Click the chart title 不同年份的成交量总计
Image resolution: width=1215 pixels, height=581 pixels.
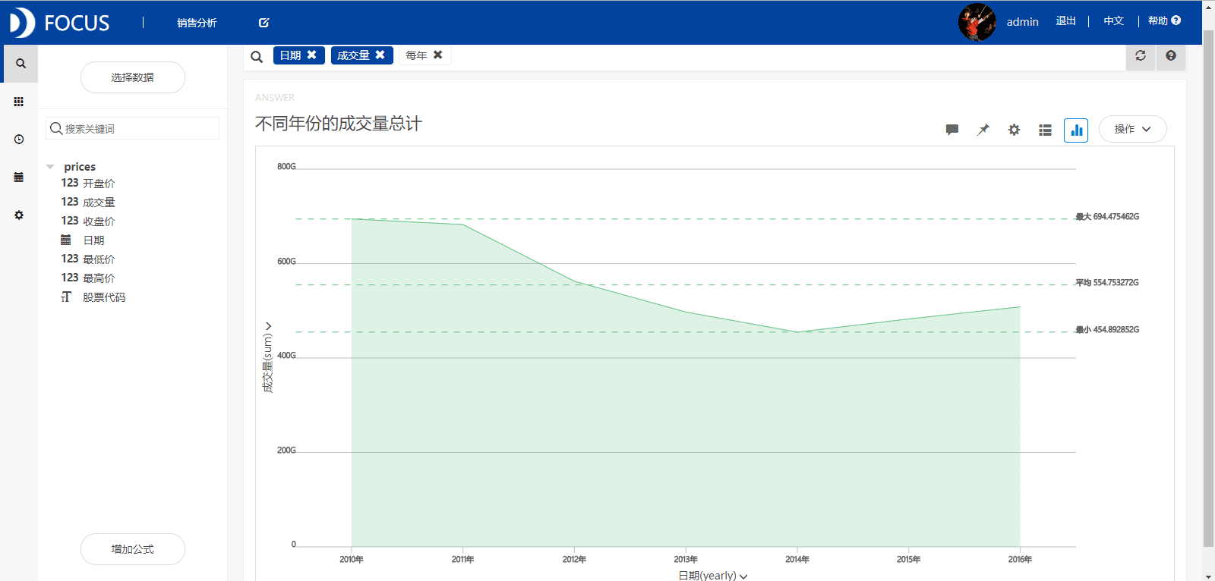point(339,124)
